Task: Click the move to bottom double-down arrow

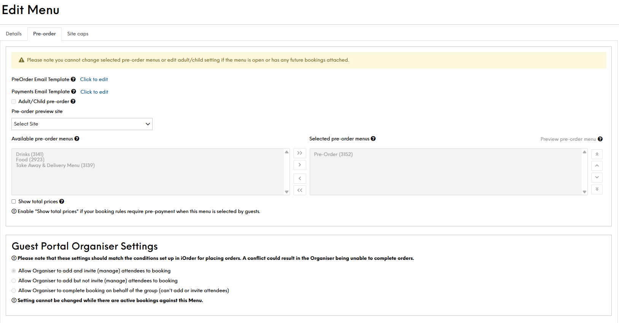Action: (597, 189)
